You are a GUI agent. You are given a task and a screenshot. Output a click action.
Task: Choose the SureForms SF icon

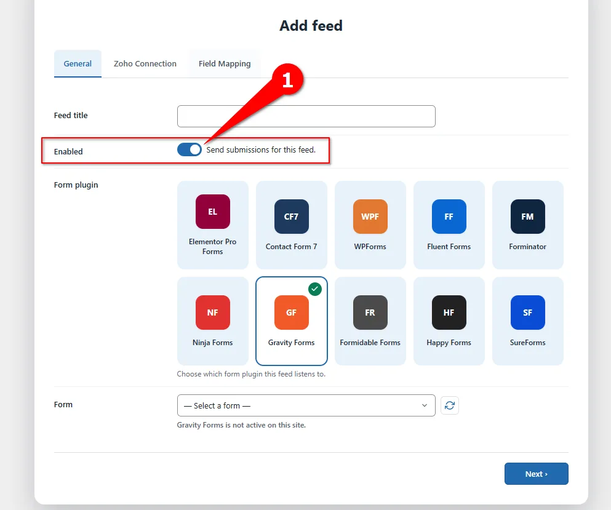tap(527, 313)
